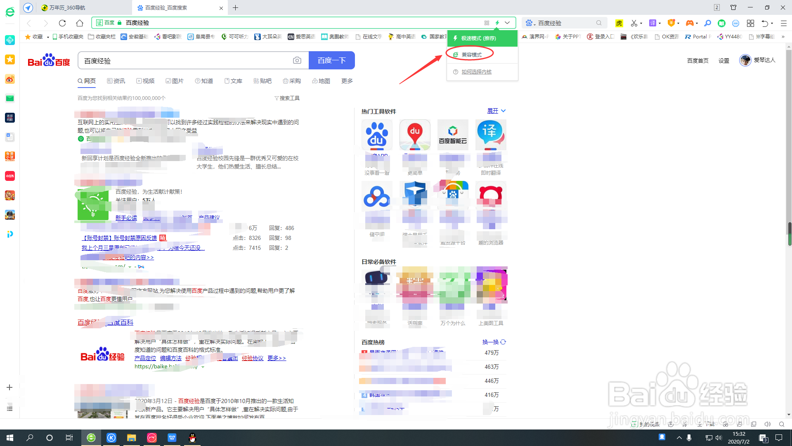The image size is (792, 446).
Task: Toggle the lightning speed mode icon
Action: (x=497, y=23)
